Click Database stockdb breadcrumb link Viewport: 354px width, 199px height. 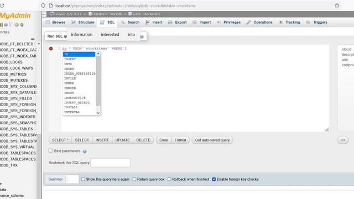coord(106,14)
